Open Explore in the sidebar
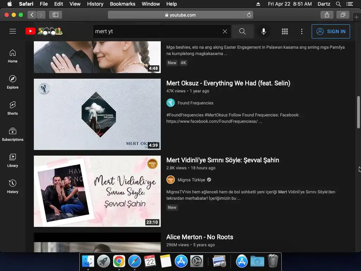The height and width of the screenshot is (271, 361). tap(13, 82)
